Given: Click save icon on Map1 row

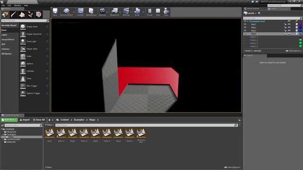Looking at the screenshot, I should pos(297,25).
